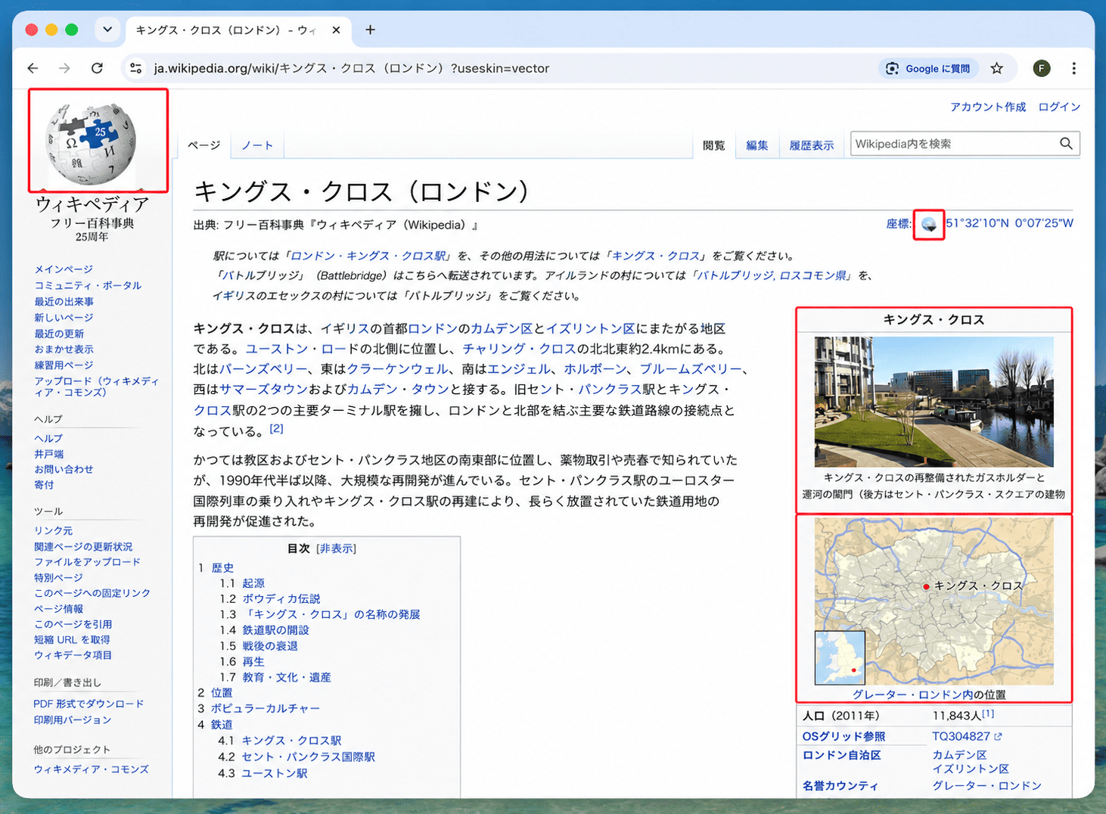The width and height of the screenshot is (1106, 814).
Task: Open the 編集 tab
Action: (x=756, y=145)
